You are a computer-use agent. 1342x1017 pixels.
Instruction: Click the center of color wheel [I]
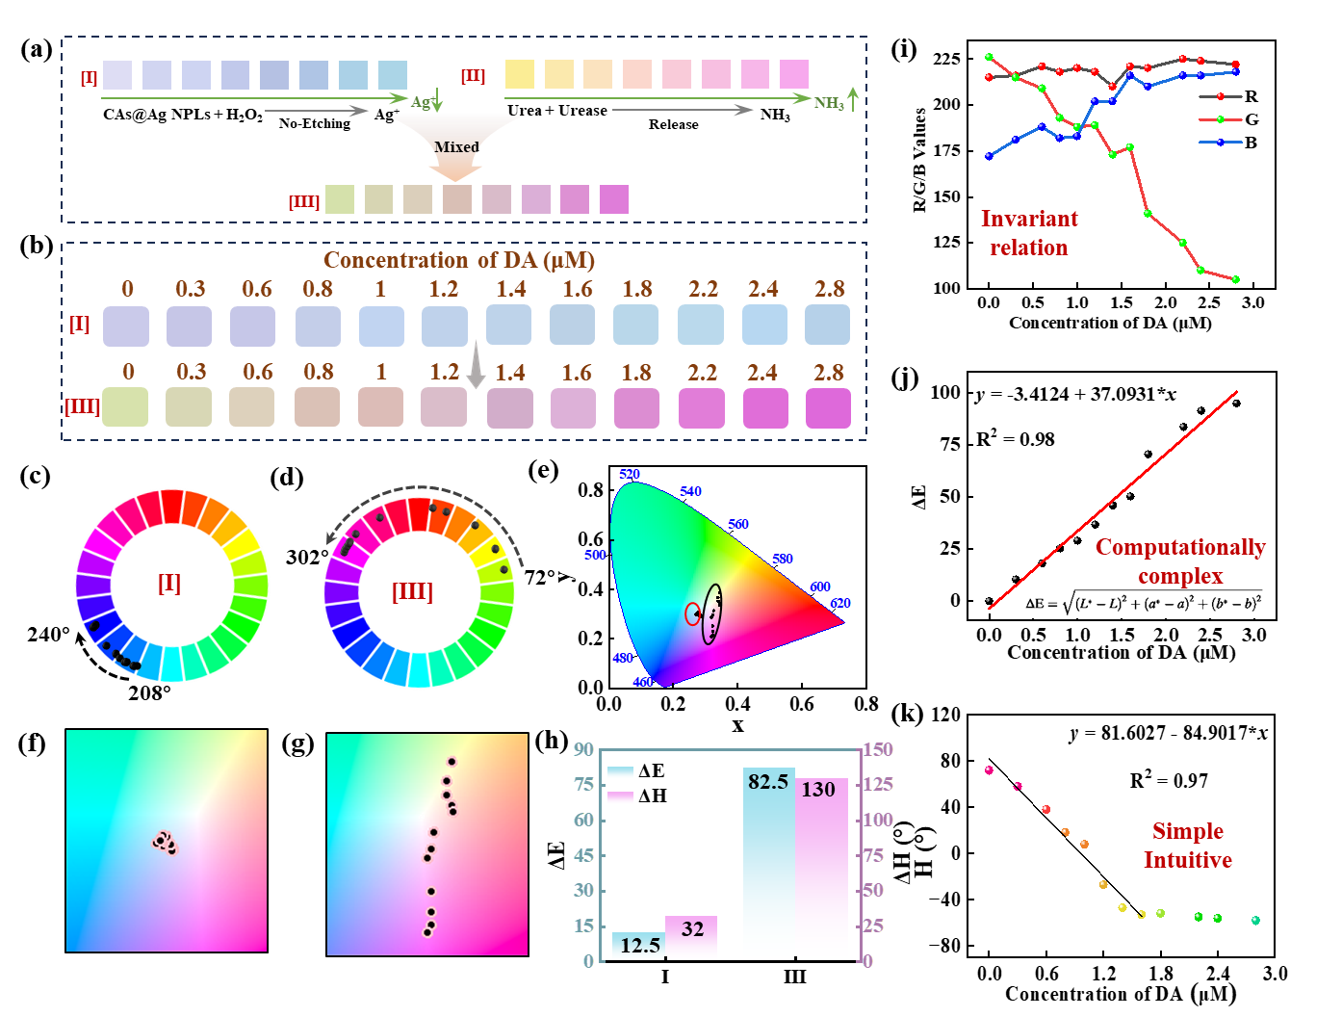coord(170,585)
